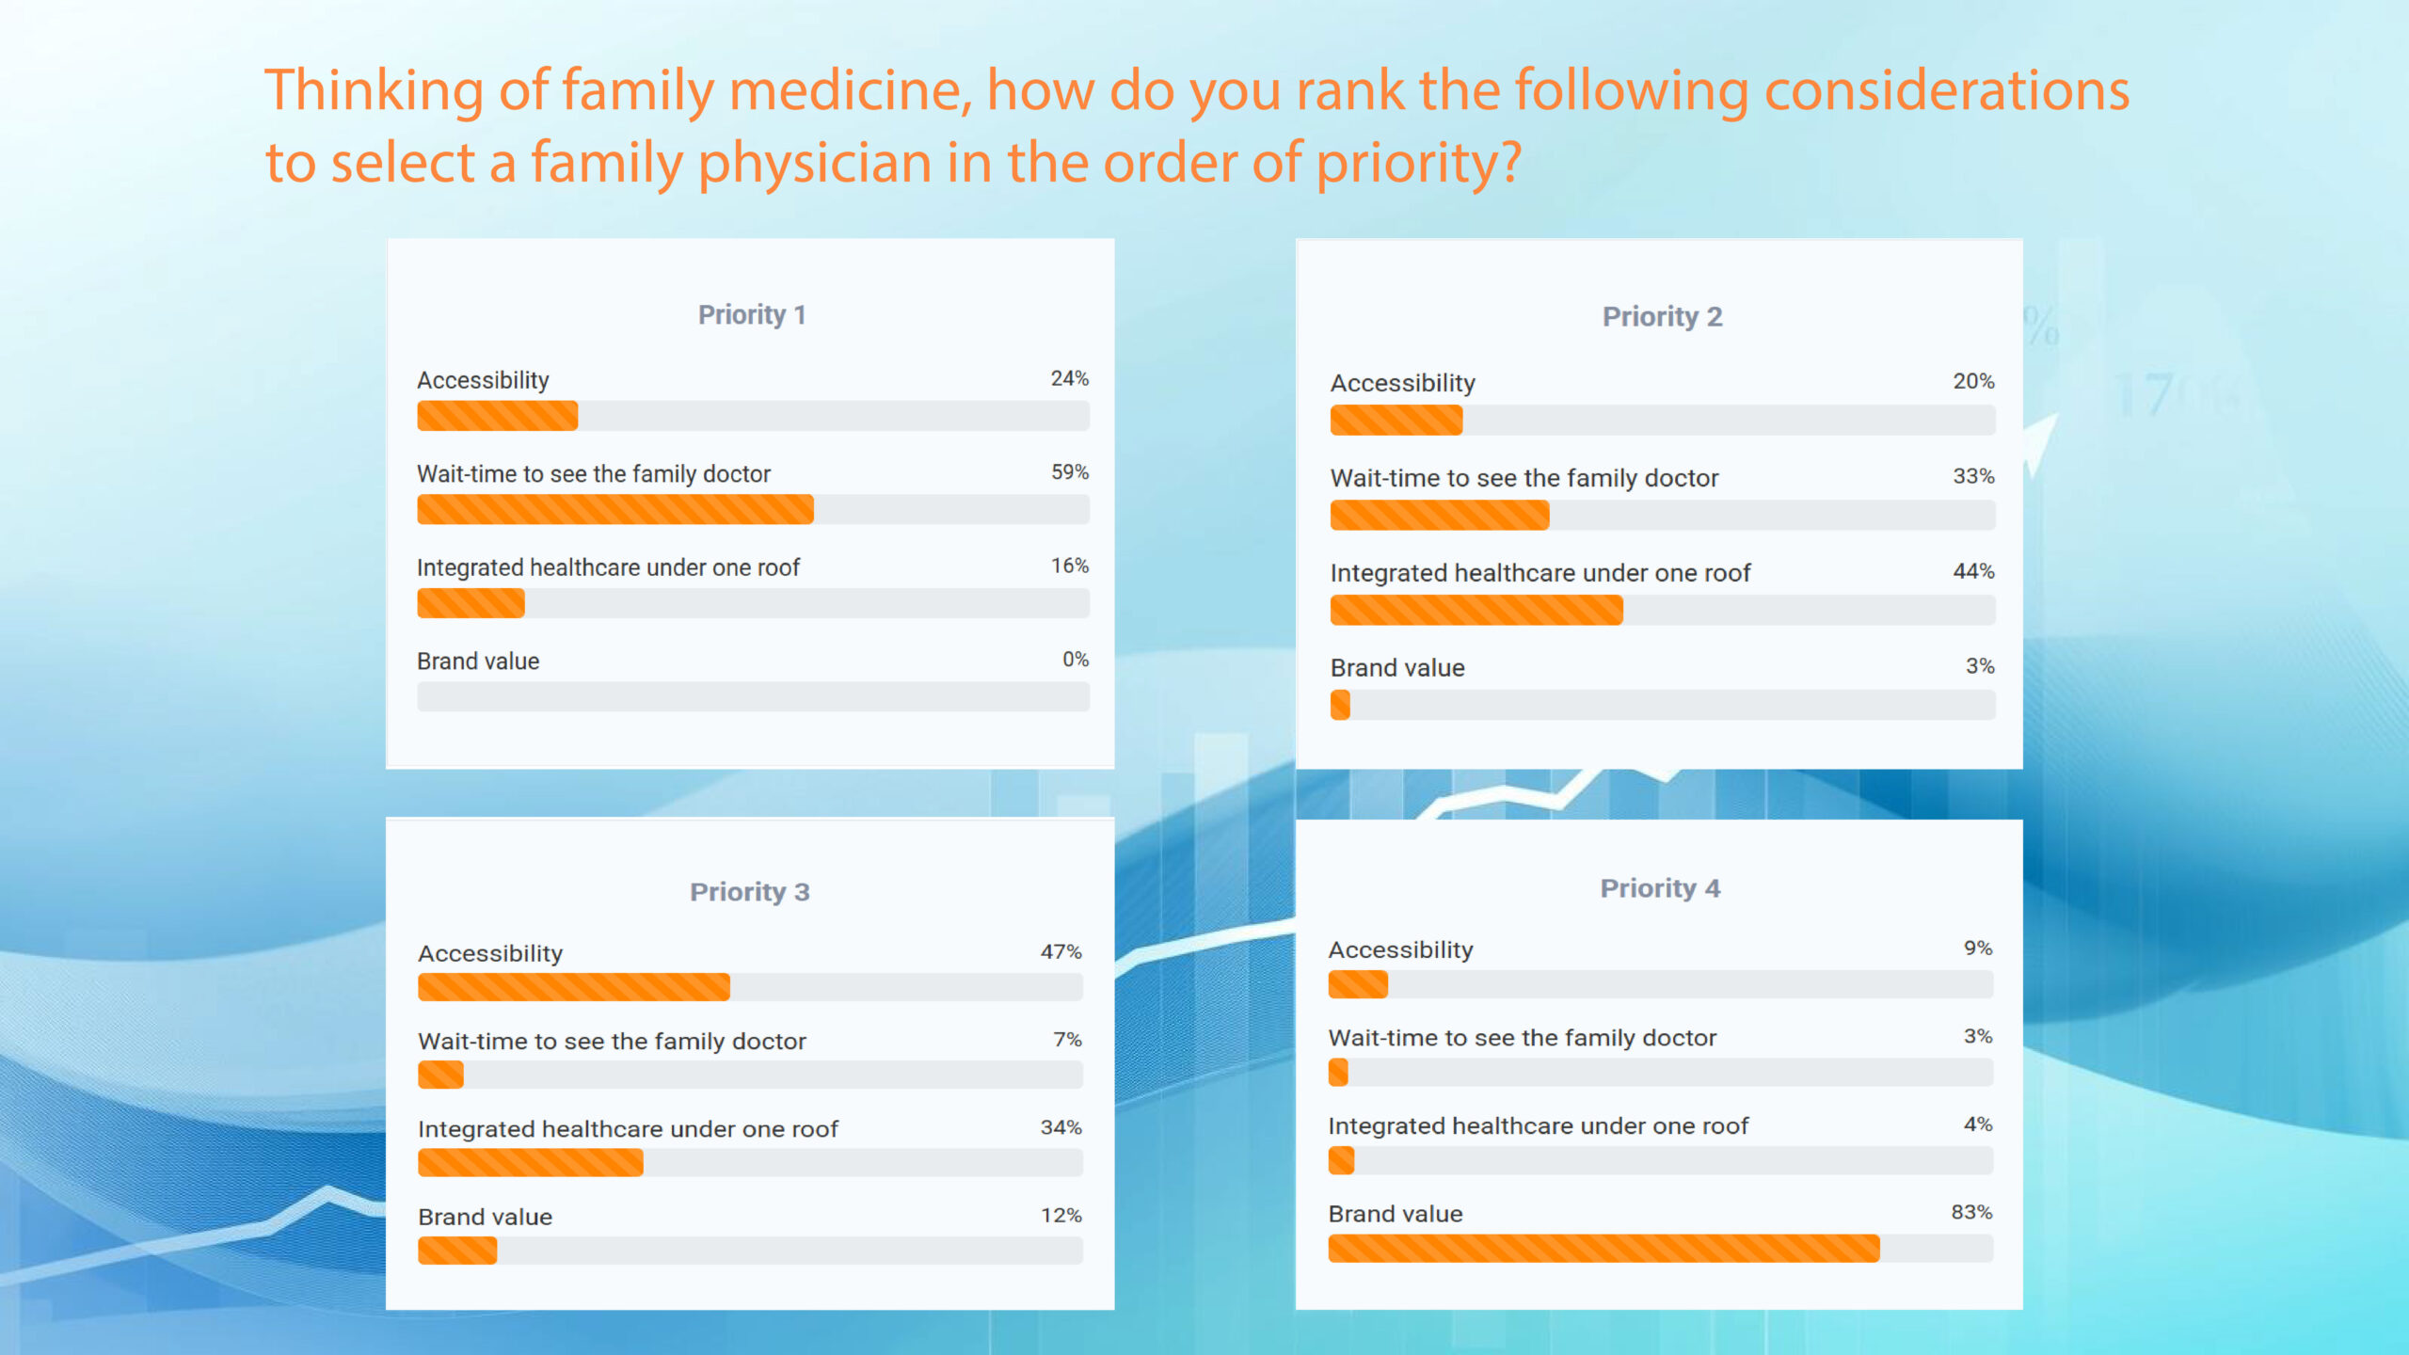
Task: Click the 47% value in Priority 3
Action: (1061, 952)
